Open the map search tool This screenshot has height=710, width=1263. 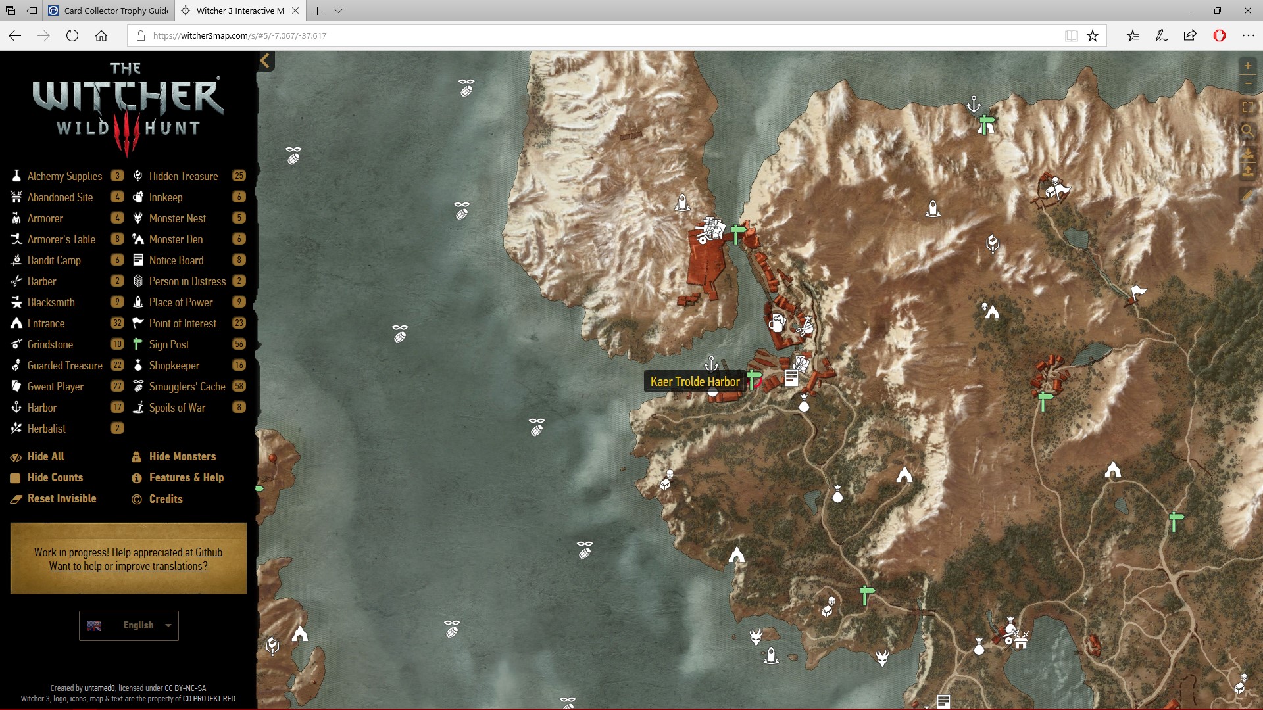[1247, 130]
